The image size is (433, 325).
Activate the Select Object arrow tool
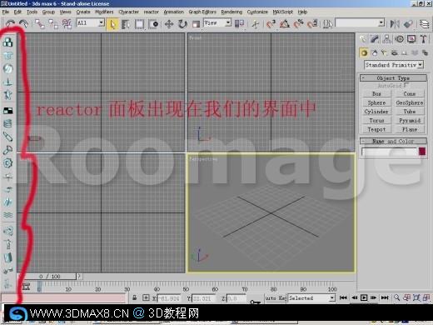112,24
